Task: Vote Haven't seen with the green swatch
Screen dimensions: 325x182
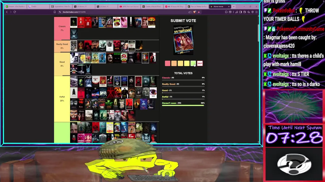Action: coord(193,63)
